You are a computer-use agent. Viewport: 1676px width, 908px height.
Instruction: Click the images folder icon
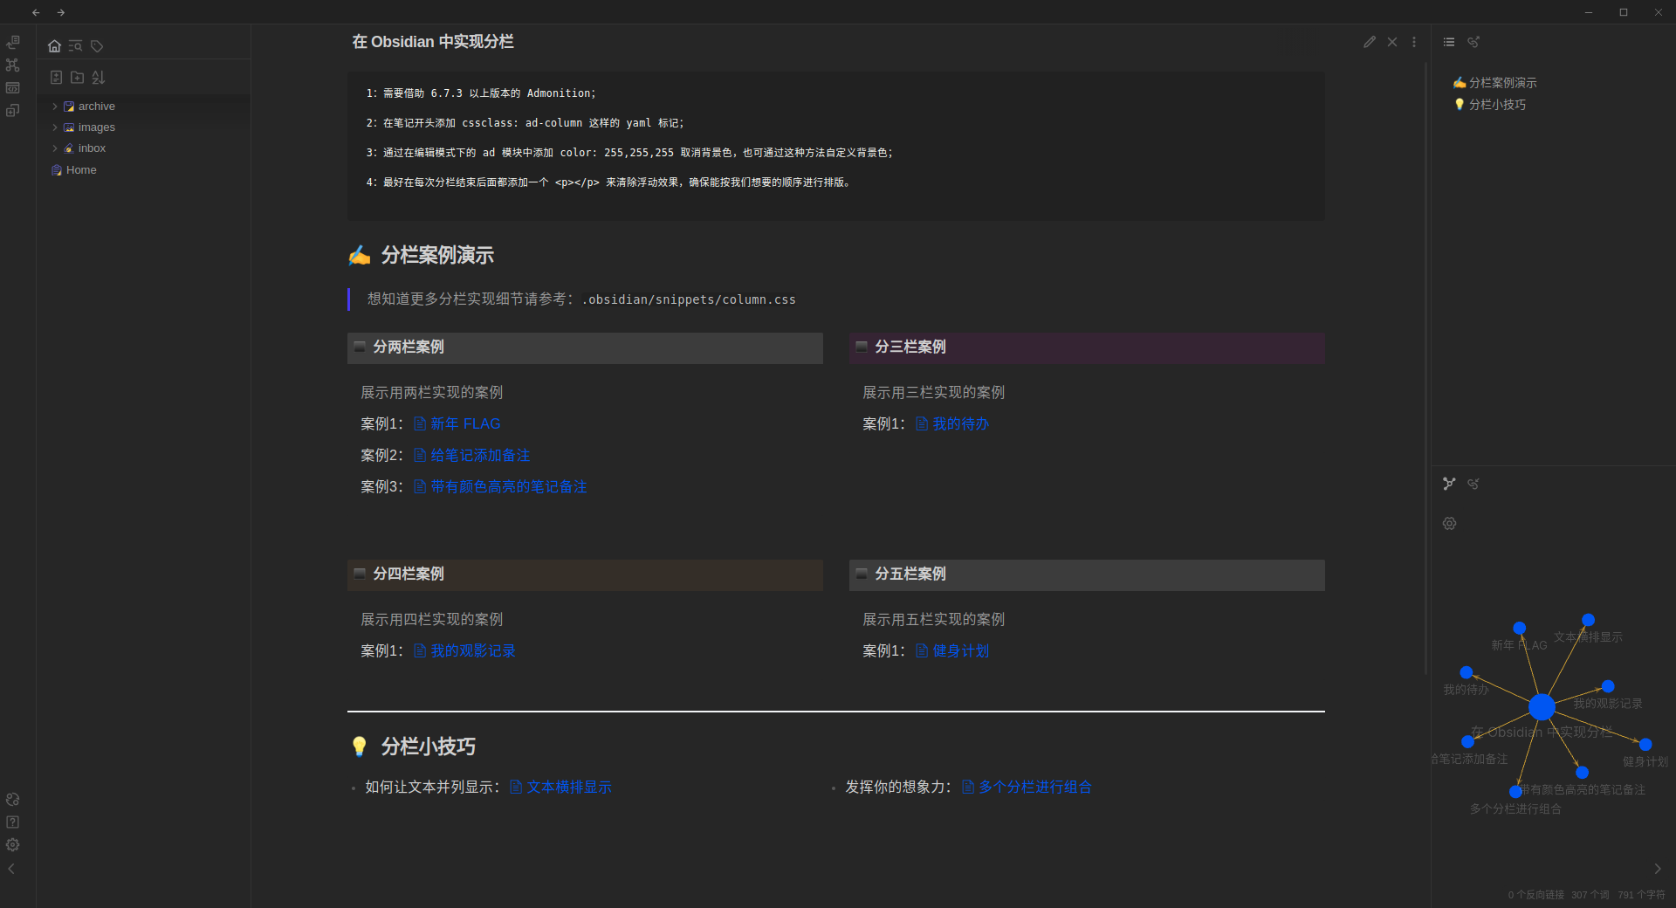(x=69, y=127)
